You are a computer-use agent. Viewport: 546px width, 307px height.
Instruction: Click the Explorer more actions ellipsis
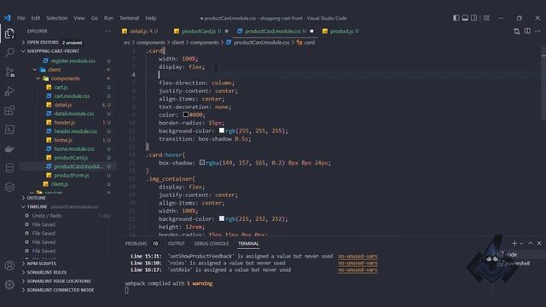tap(107, 31)
